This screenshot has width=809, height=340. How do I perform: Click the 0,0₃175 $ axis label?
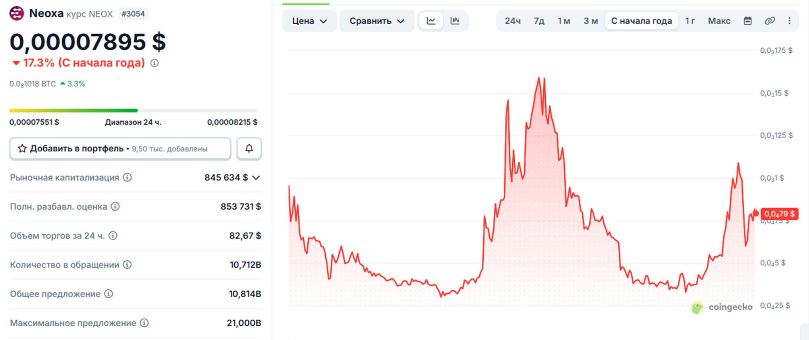[x=776, y=51]
